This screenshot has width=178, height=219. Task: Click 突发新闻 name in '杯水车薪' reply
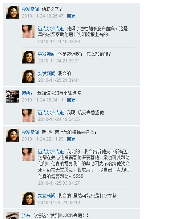tap(47, 196)
